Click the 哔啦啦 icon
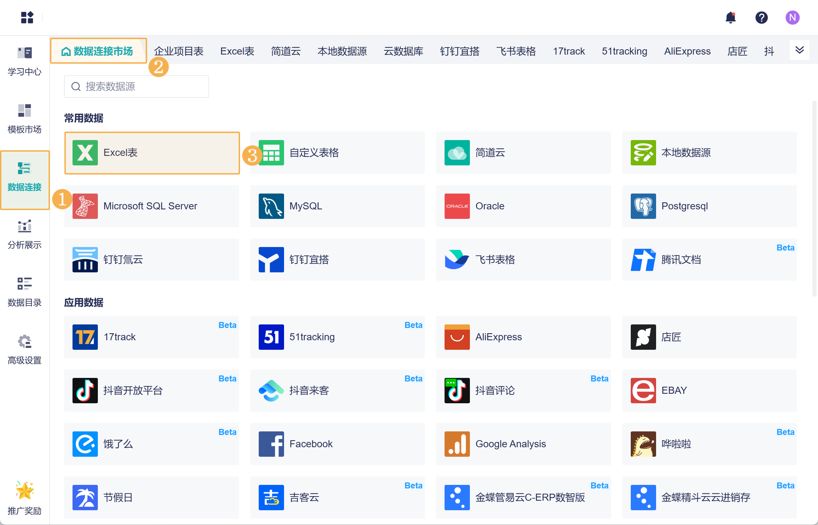Image resolution: width=818 pixels, height=525 pixels. click(x=643, y=444)
